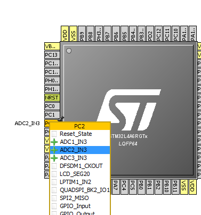The image size is (201, 215).
Task: Click the PC13 pin on left side
Action: (x=52, y=55)
